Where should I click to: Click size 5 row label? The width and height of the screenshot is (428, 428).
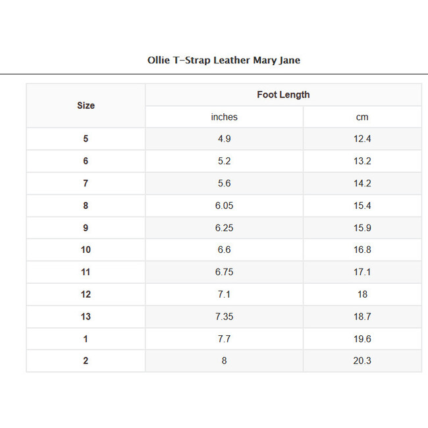point(86,139)
